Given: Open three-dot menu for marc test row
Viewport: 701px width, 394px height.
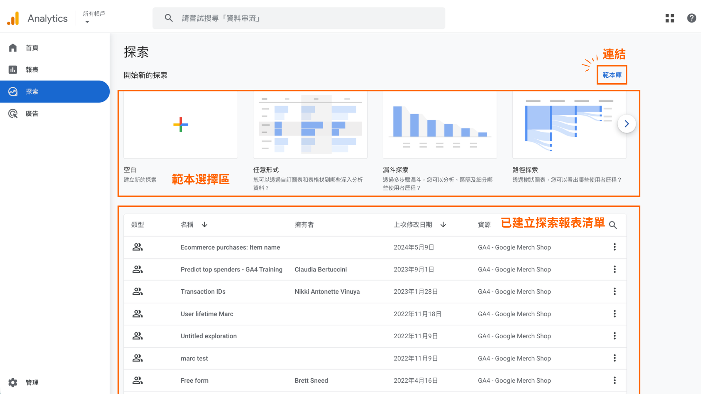Looking at the screenshot, I should coord(614,358).
